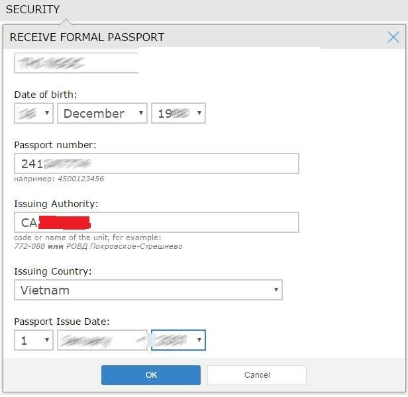Click the Issuing Authority text field

coord(156,222)
